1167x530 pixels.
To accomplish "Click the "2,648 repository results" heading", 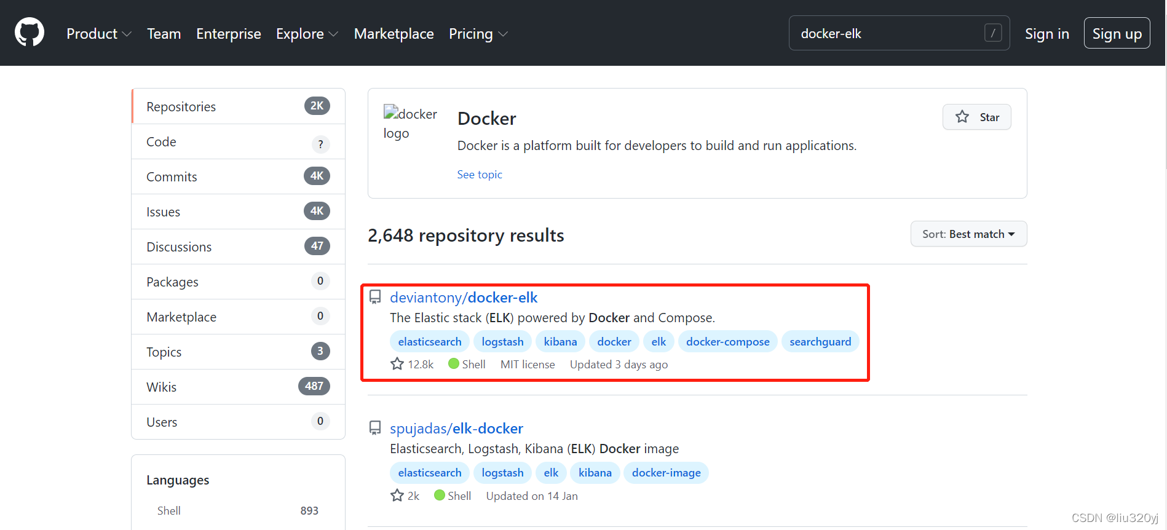I will click(466, 235).
